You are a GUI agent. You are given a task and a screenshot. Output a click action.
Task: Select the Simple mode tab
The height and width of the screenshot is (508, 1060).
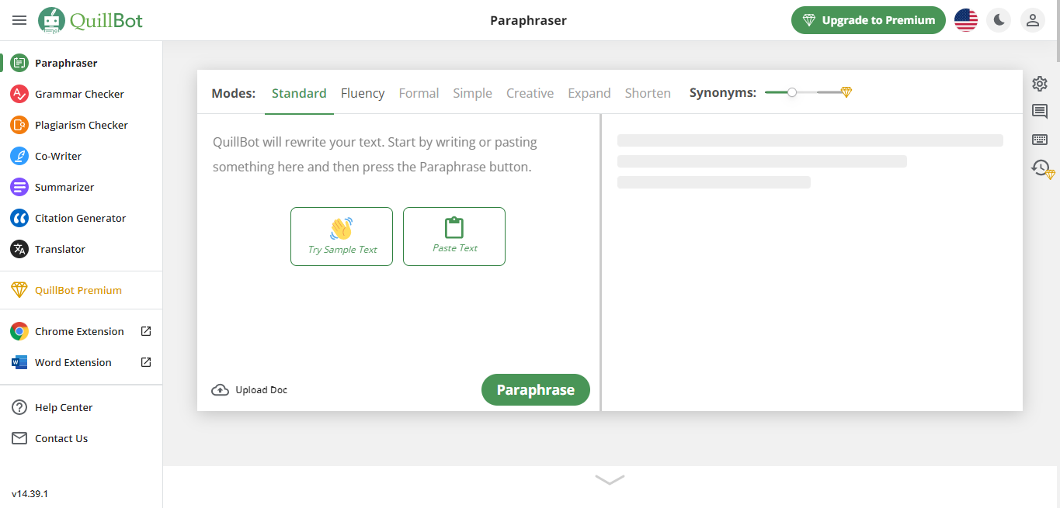(472, 93)
